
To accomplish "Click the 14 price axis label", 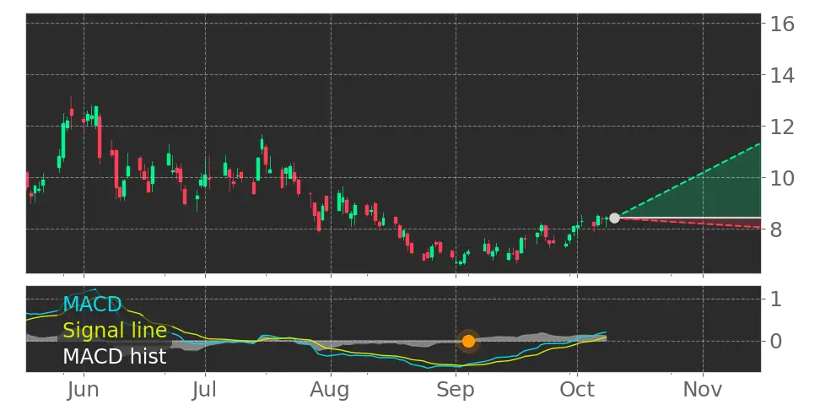I will [782, 75].
